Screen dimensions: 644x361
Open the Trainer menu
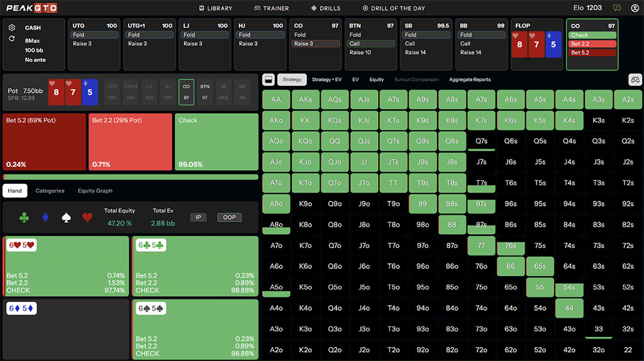pos(271,8)
